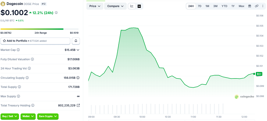The image size is (267, 121).
Task: Open Circulating Supply label info icon
Action: click(x=27, y=78)
